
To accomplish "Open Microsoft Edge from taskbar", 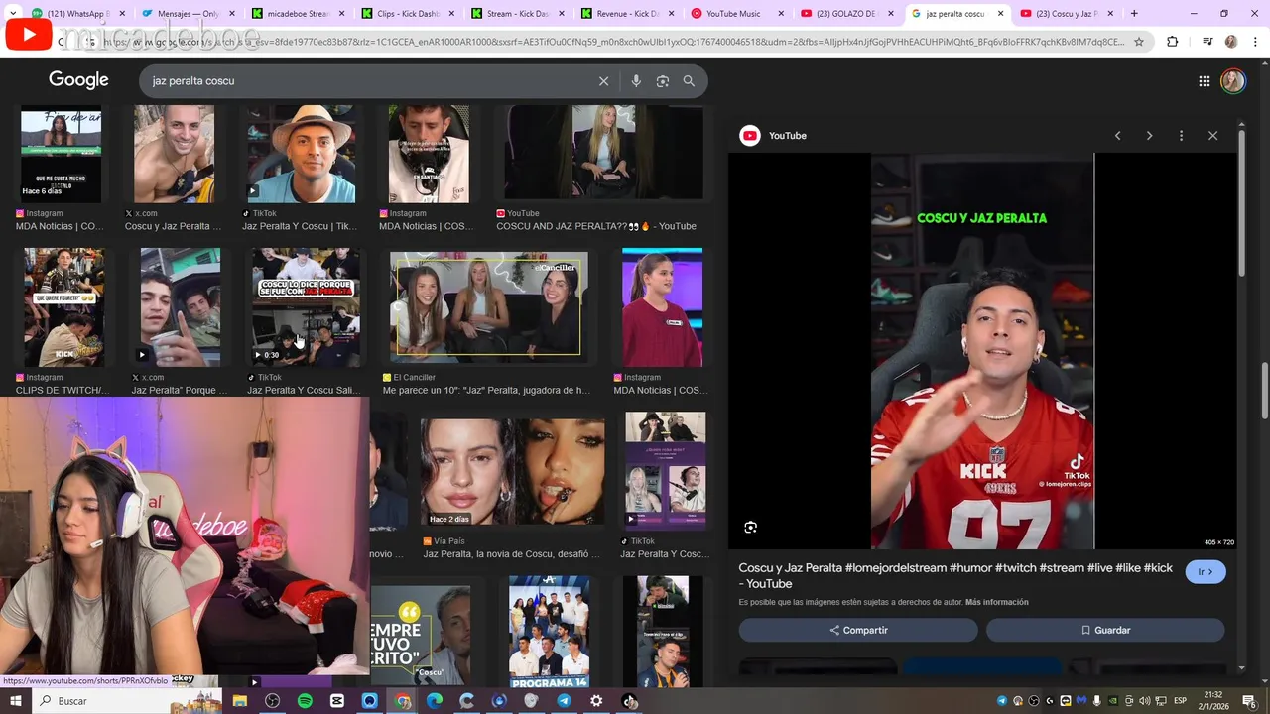I will [435, 701].
